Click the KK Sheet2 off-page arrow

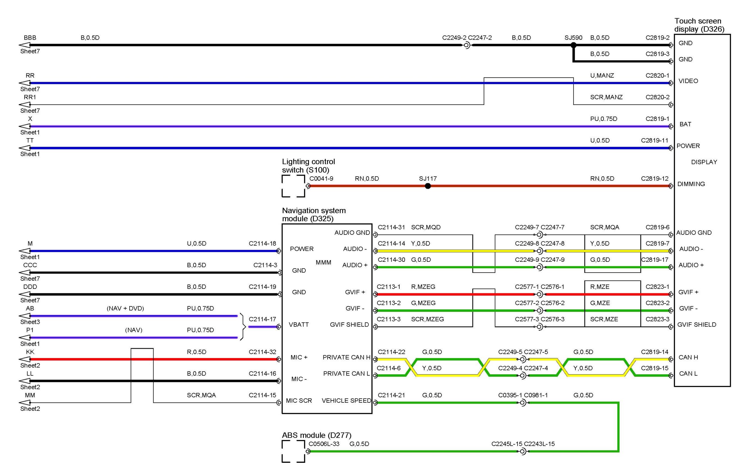pos(25,359)
